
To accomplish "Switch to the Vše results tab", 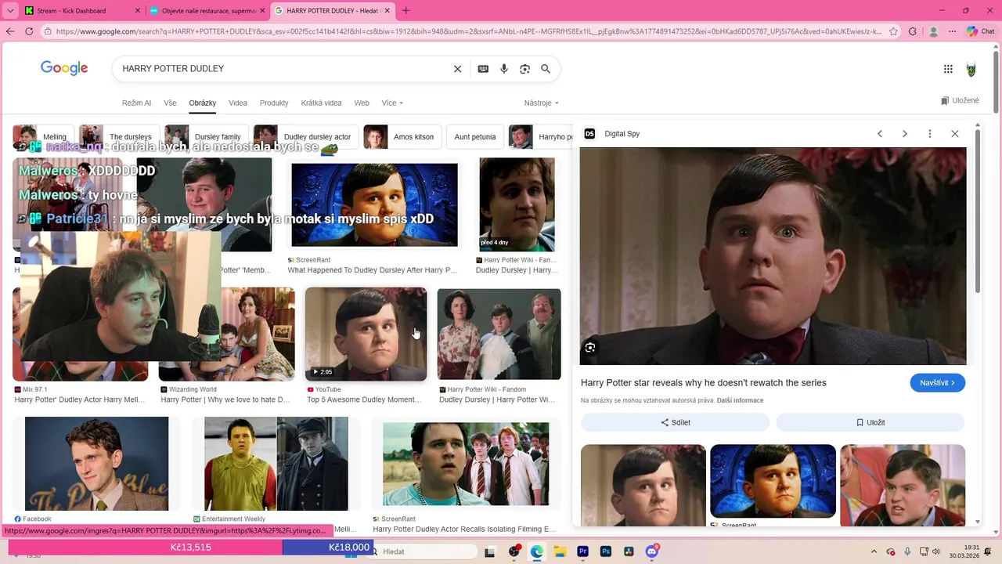I will tap(170, 103).
